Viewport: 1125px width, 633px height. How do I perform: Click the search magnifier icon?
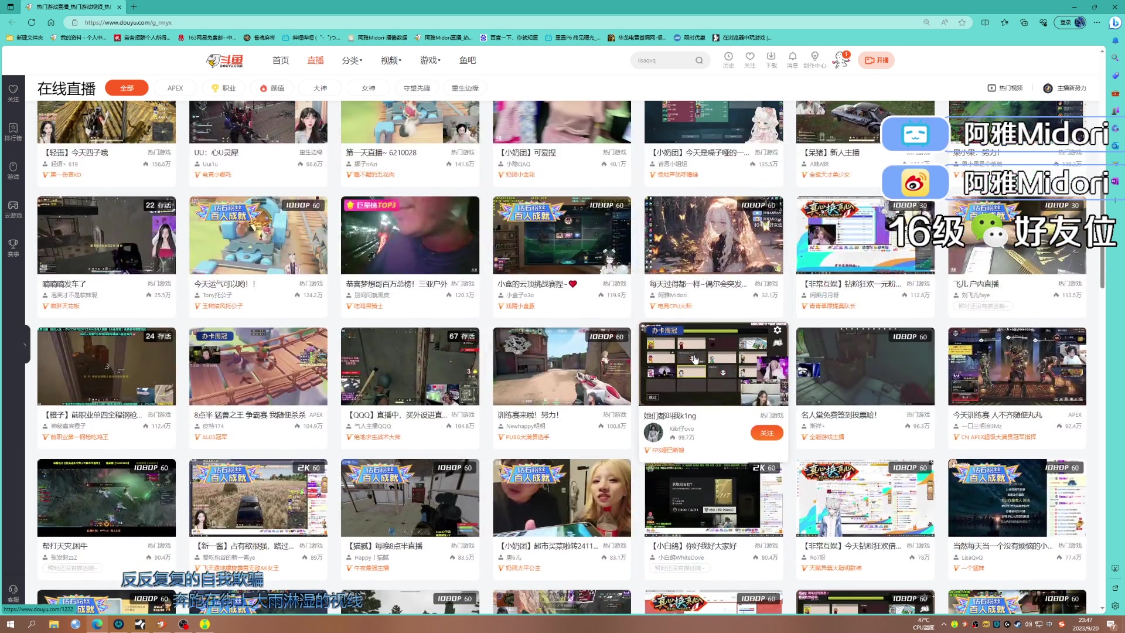click(x=699, y=60)
